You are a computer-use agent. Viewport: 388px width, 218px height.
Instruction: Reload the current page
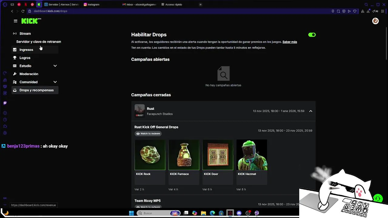click(x=23, y=11)
